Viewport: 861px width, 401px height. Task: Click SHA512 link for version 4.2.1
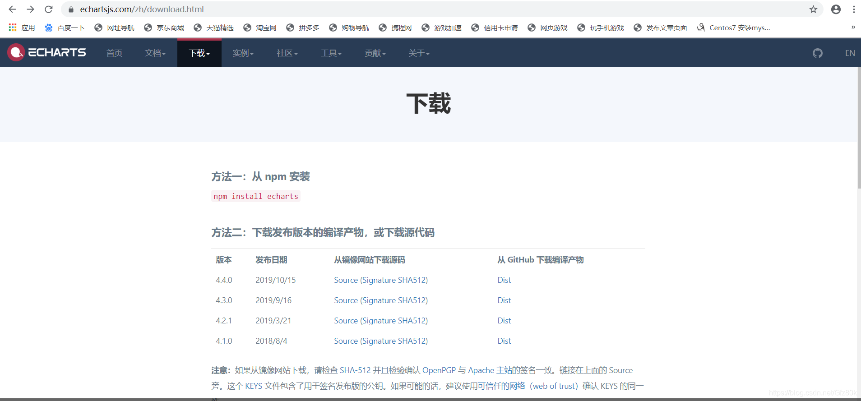[x=411, y=321]
